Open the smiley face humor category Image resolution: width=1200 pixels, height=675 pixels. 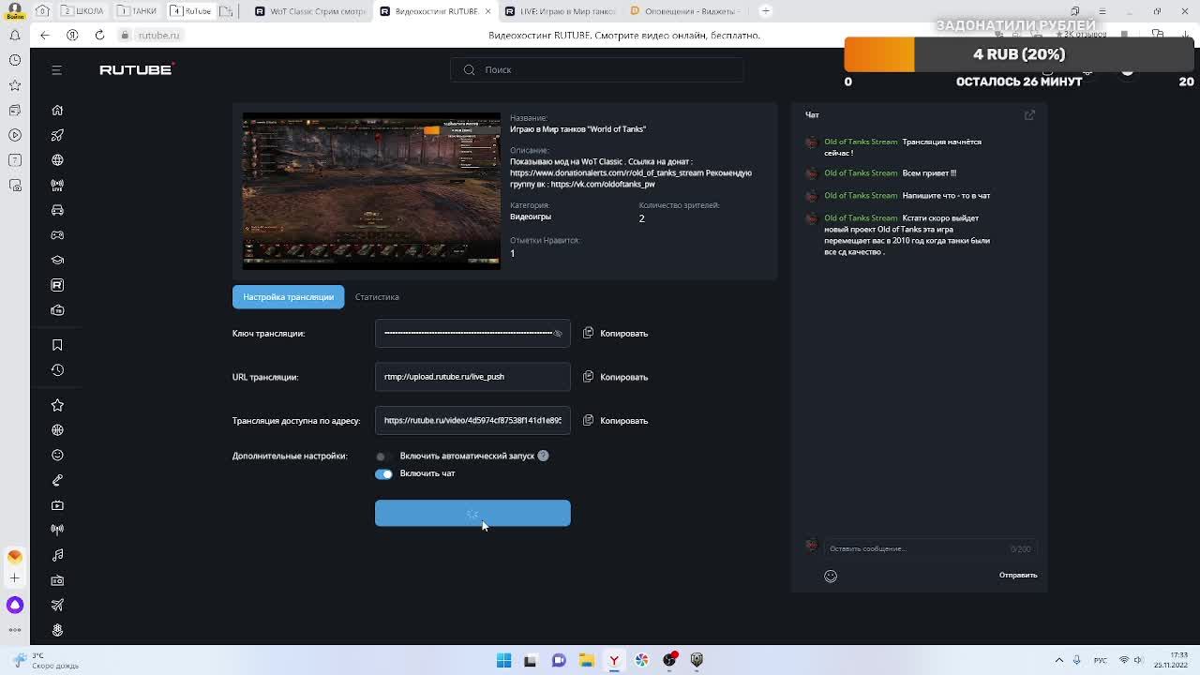tap(57, 455)
